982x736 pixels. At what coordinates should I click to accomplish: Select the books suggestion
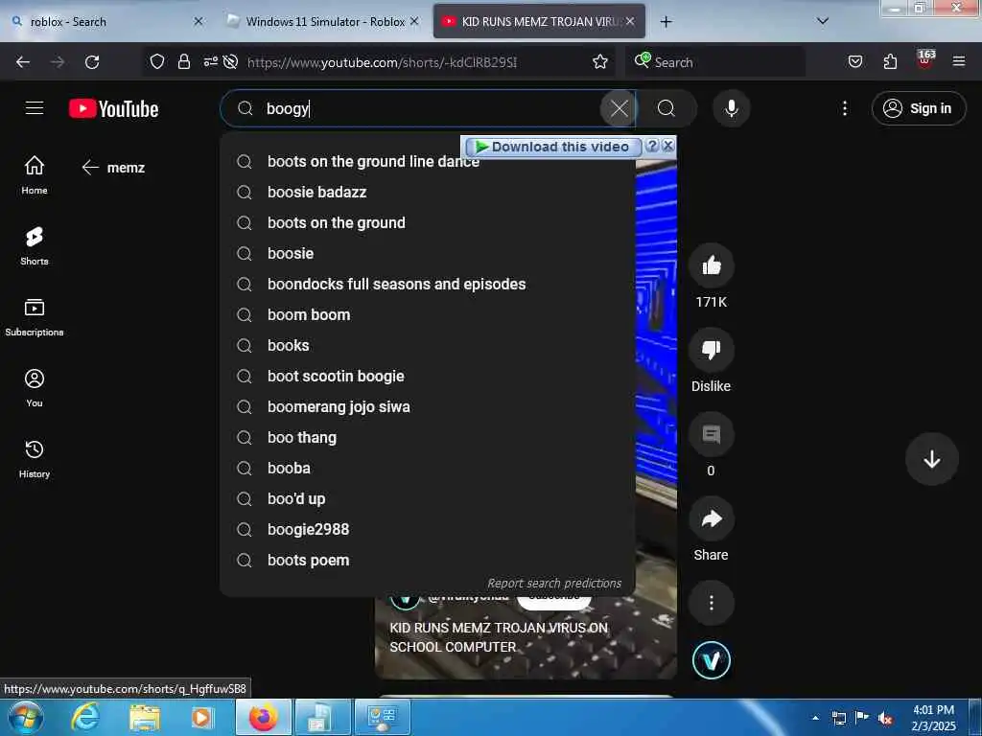click(427, 345)
